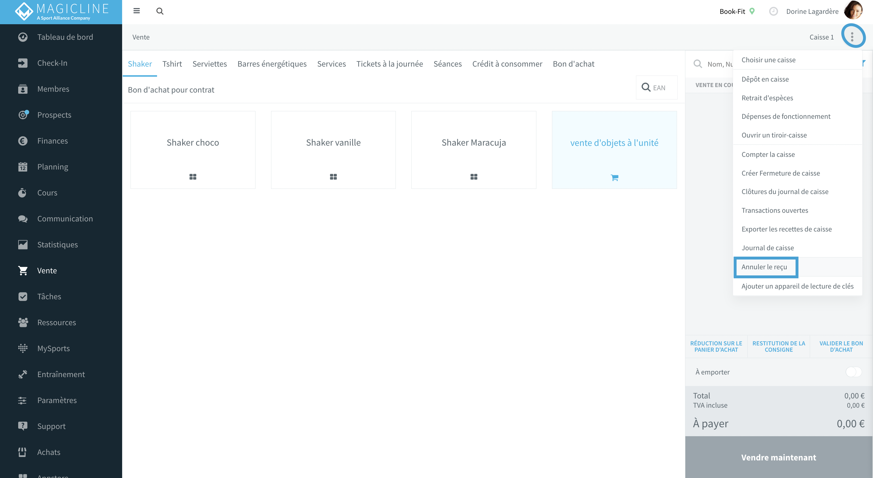Click the Ressources people icon
This screenshot has height=478, width=873.
[23, 322]
